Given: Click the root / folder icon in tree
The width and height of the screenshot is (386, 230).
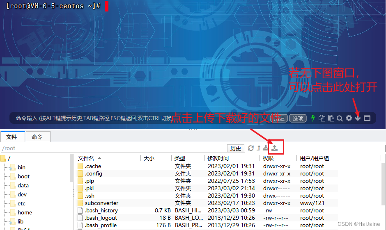Looking at the screenshot, I should (3, 158).
